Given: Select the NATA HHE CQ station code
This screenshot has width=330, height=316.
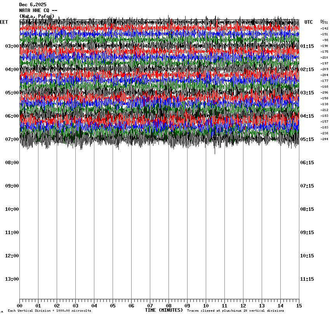Looking at the screenshot, I should (x=38, y=10).
